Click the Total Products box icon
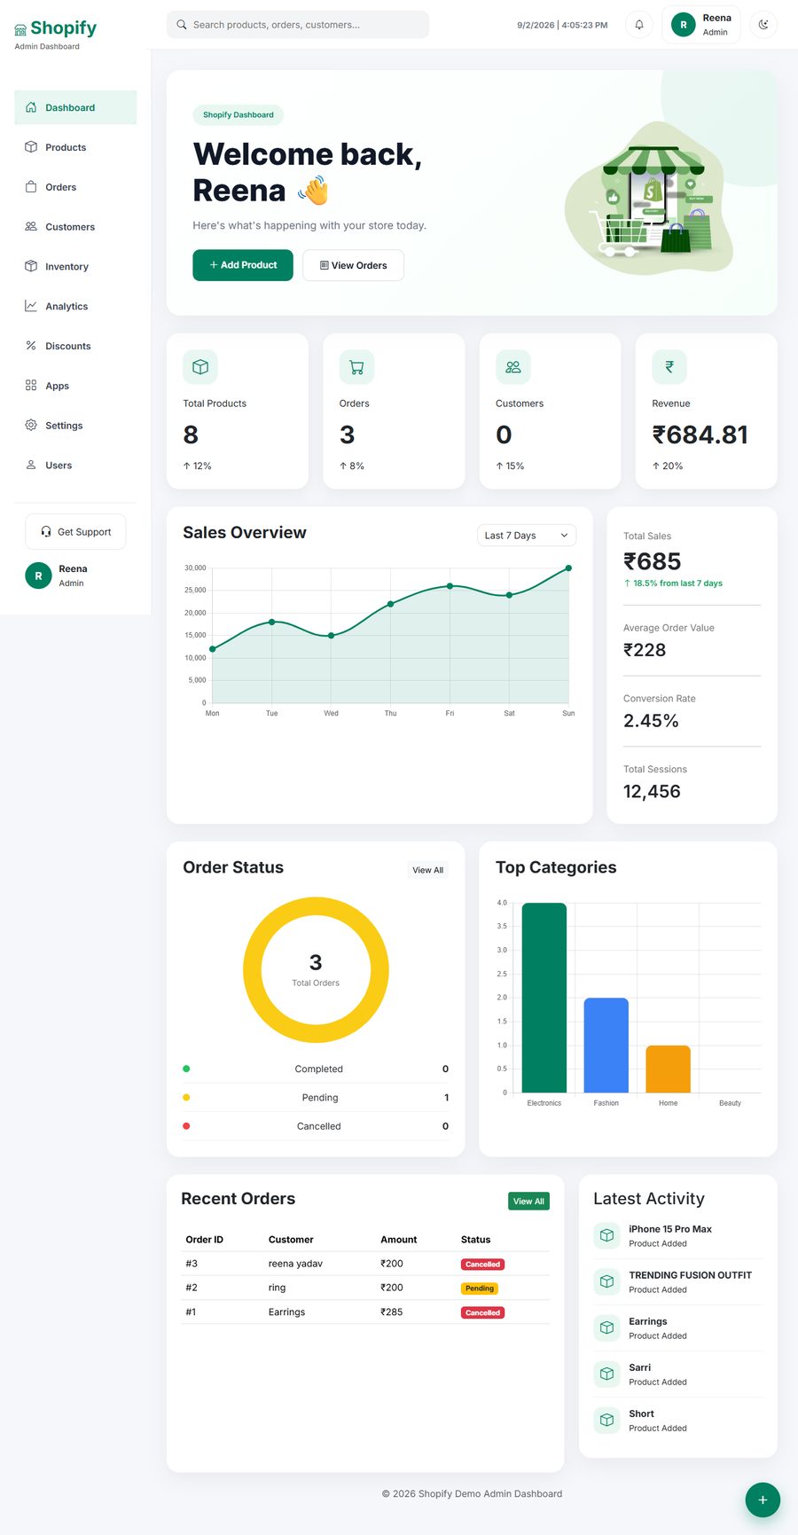The width and height of the screenshot is (798, 1535). 200,367
